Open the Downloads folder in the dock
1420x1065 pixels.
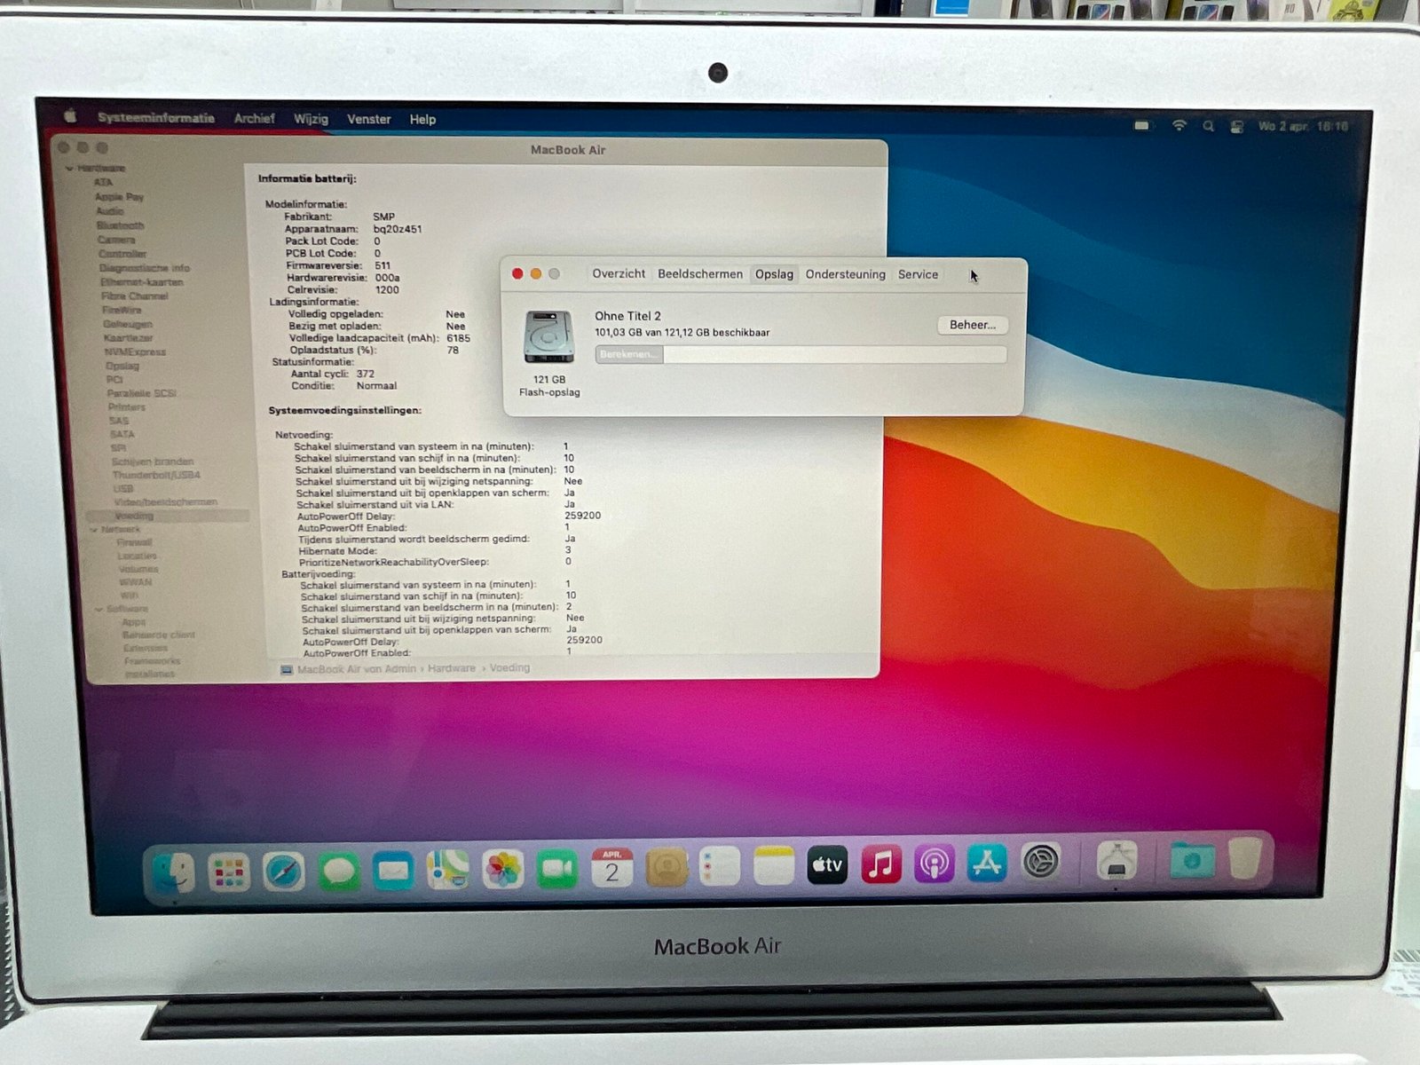coord(1191,859)
